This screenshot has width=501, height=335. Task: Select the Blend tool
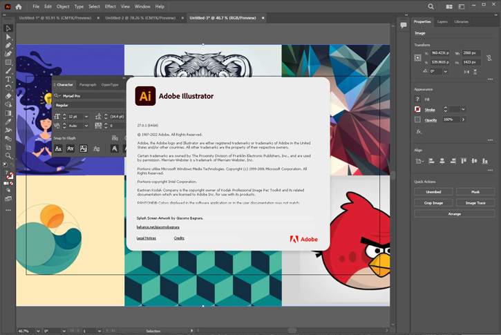pyautogui.click(x=8, y=139)
